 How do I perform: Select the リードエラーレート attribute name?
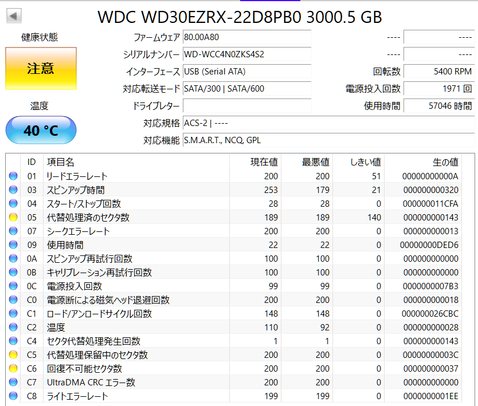(77, 176)
